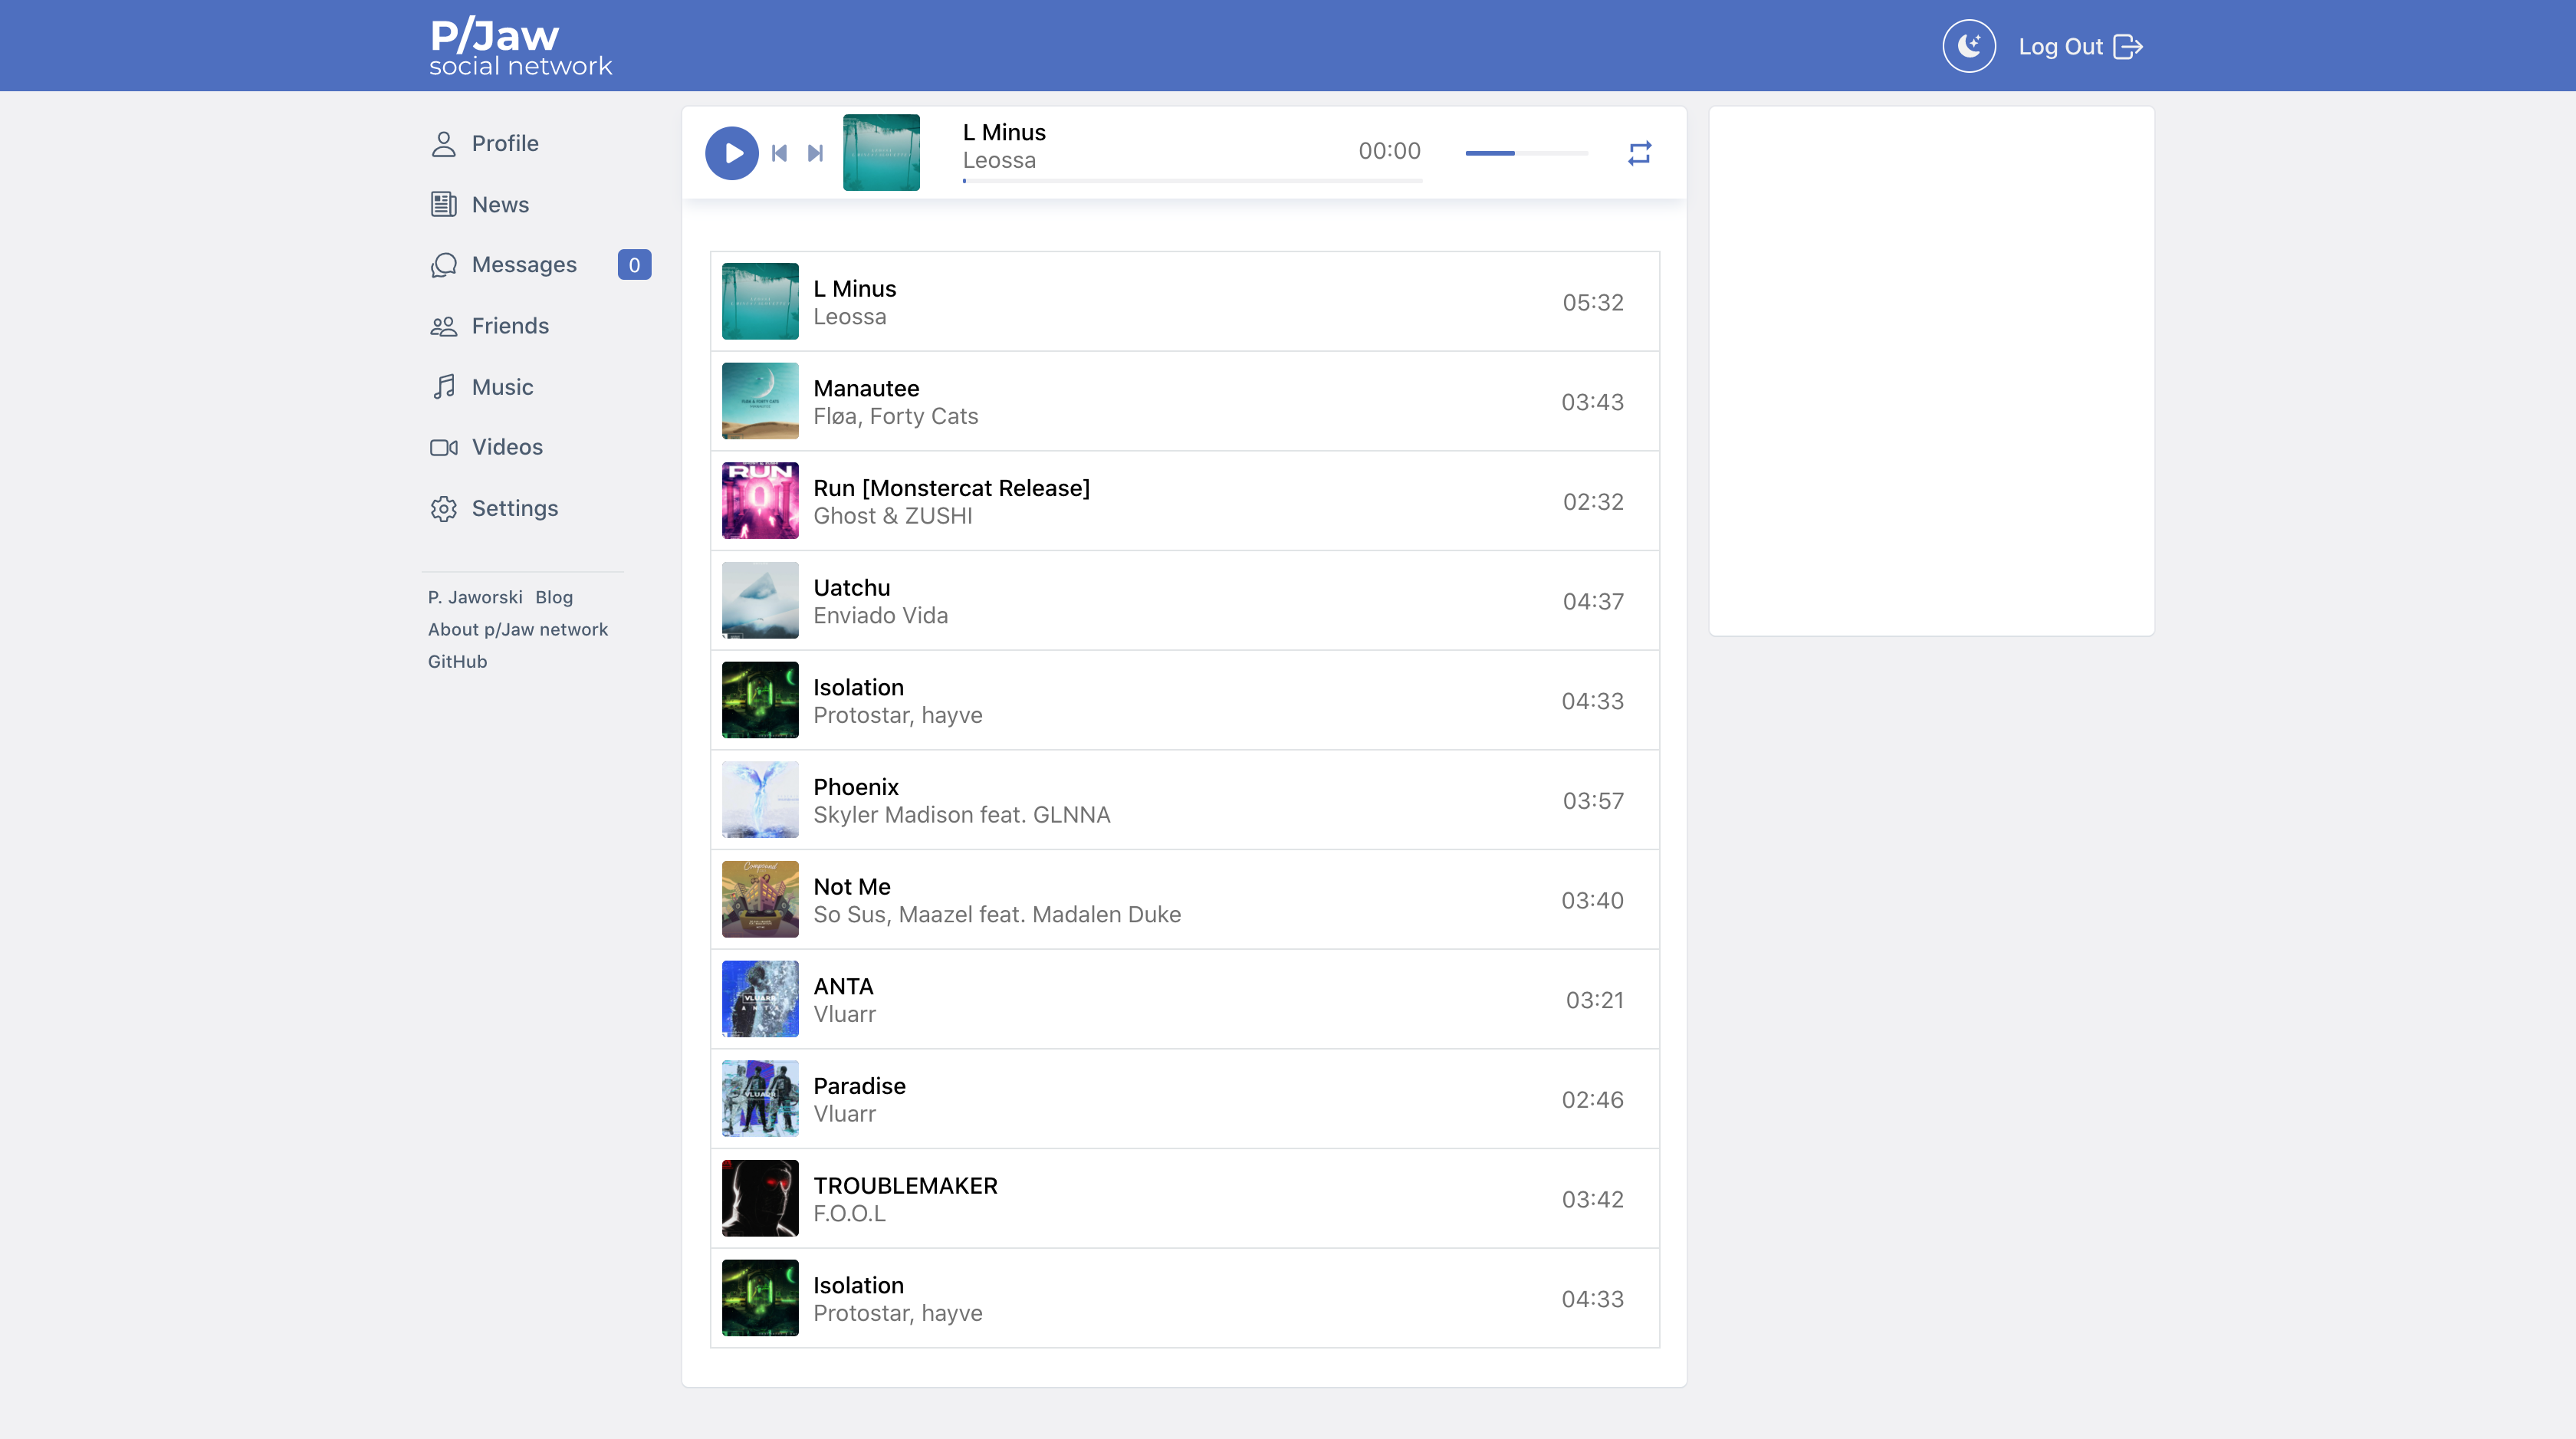Click the ANTA album cover thumbnail
Image resolution: width=2576 pixels, height=1439 pixels.
tap(760, 999)
